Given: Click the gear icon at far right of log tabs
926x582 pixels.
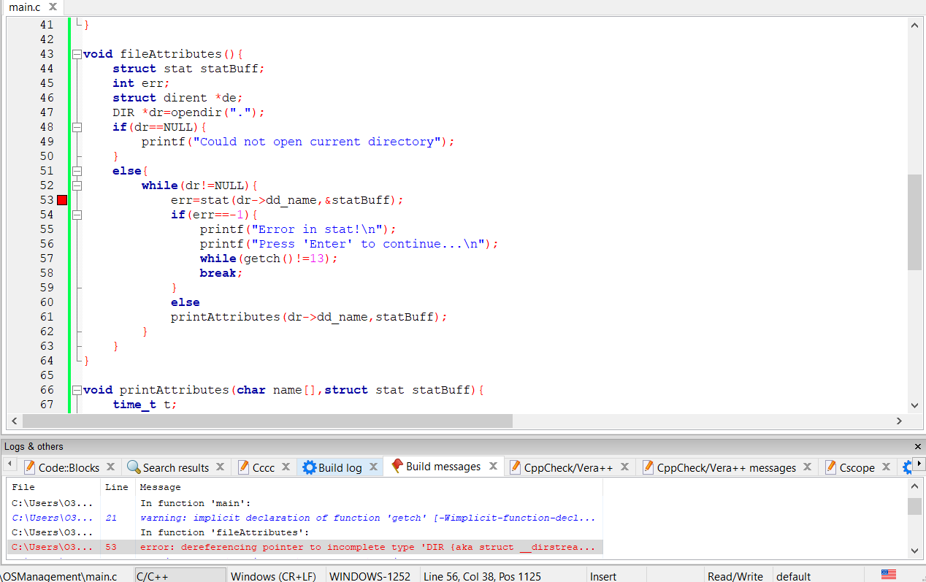Looking at the screenshot, I should pos(908,467).
